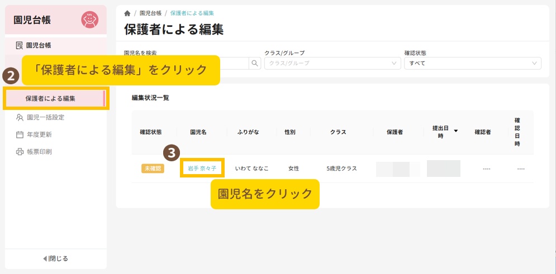Click child name link 岩手 奈々子
Screen dimensions: 556x274
(x=202, y=168)
